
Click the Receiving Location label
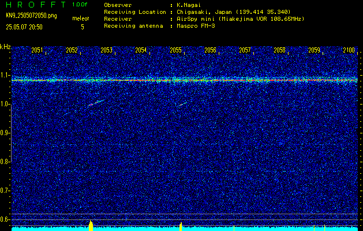(x=135, y=12)
